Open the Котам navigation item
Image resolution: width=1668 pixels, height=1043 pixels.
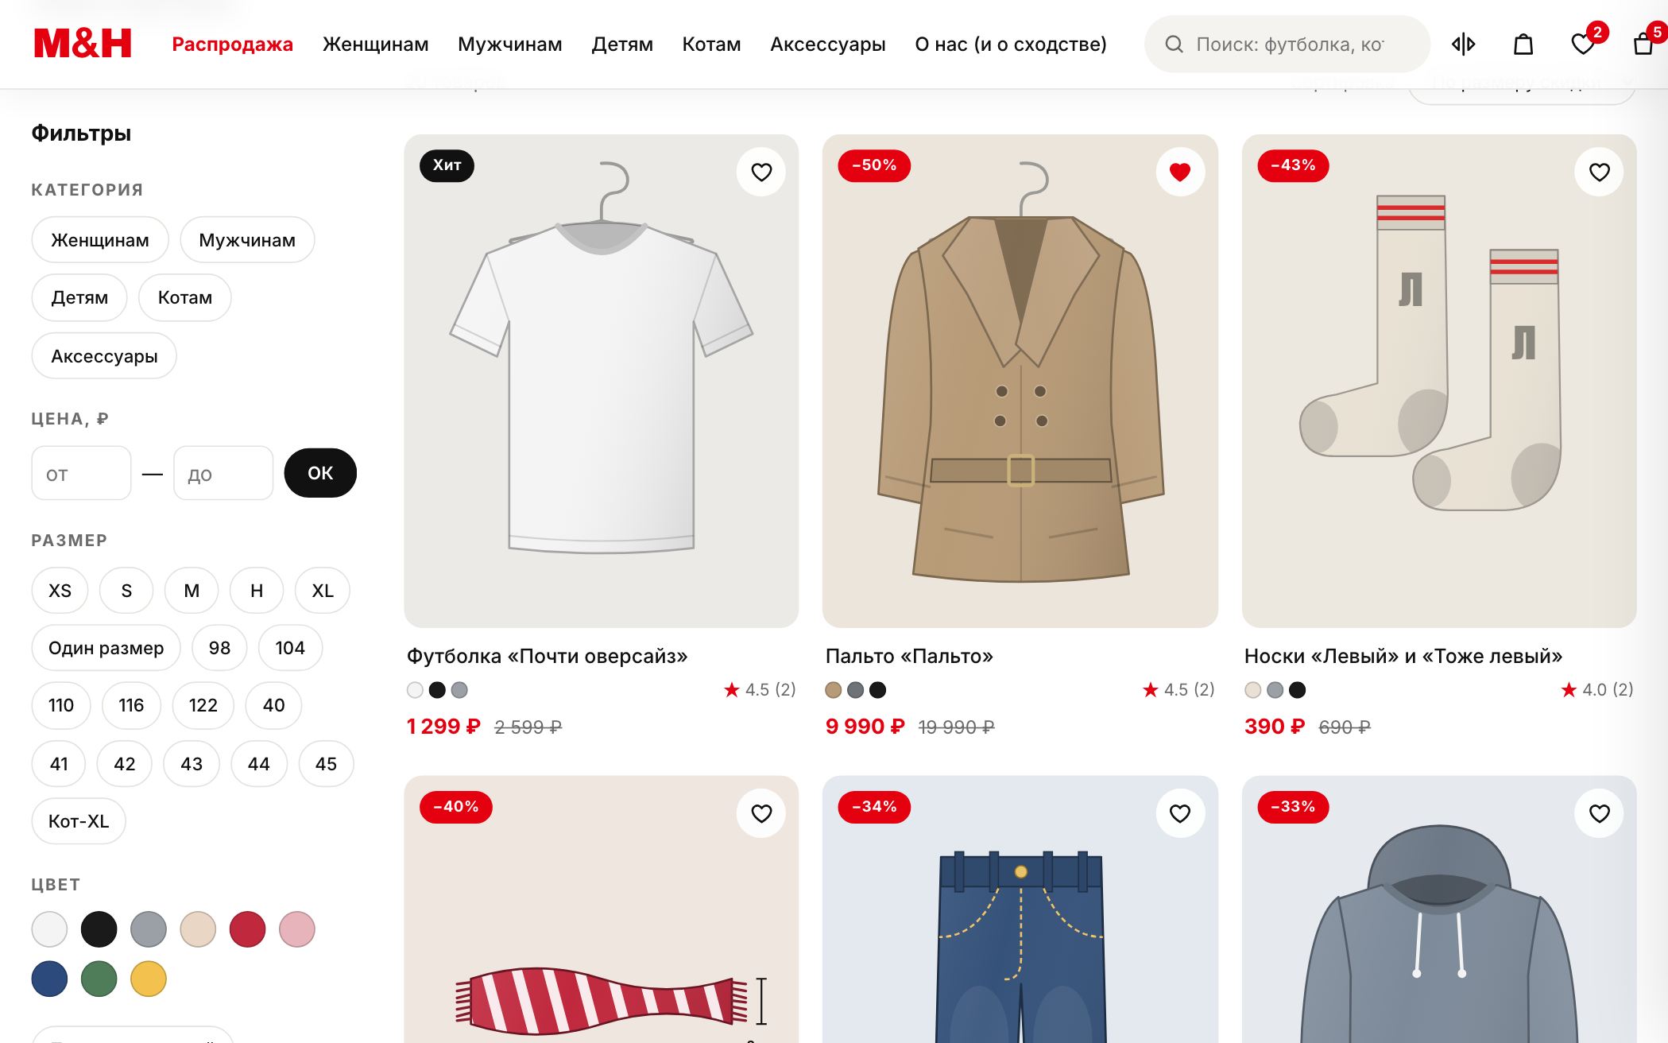(711, 45)
